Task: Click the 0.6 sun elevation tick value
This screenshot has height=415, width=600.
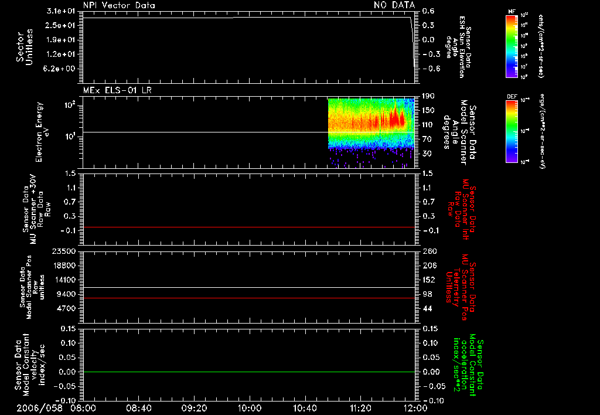Action: (428, 11)
